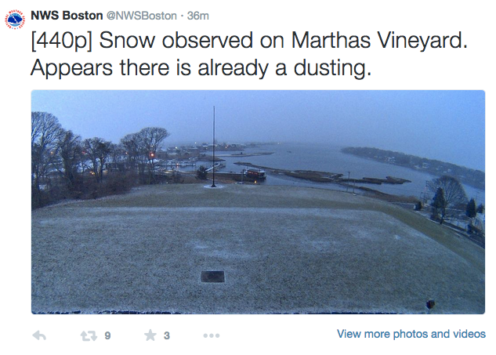Click the favorite count number 3
This screenshot has height=355, width=496.
(x=167, y=335)
